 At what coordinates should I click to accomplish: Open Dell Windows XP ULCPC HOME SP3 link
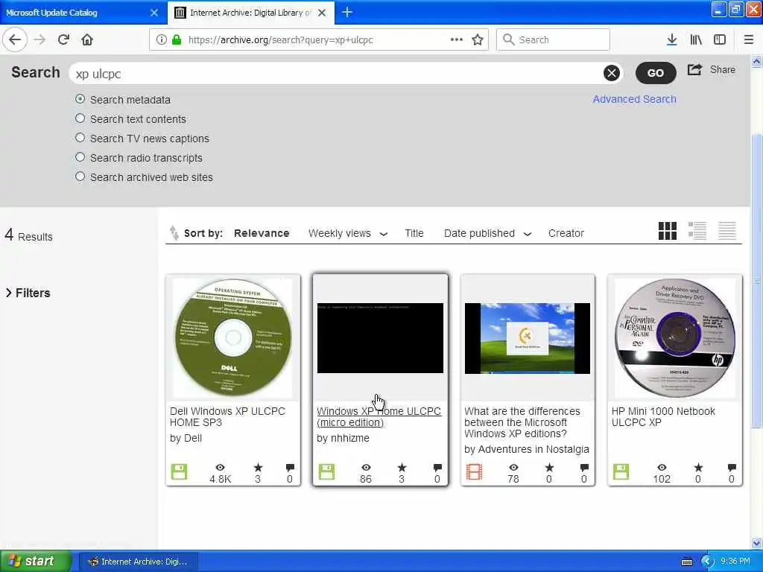click(x=227, y=417)
